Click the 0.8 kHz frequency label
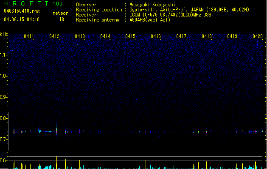The height and width of the screenshot is (169, 267). pos(3,118)
